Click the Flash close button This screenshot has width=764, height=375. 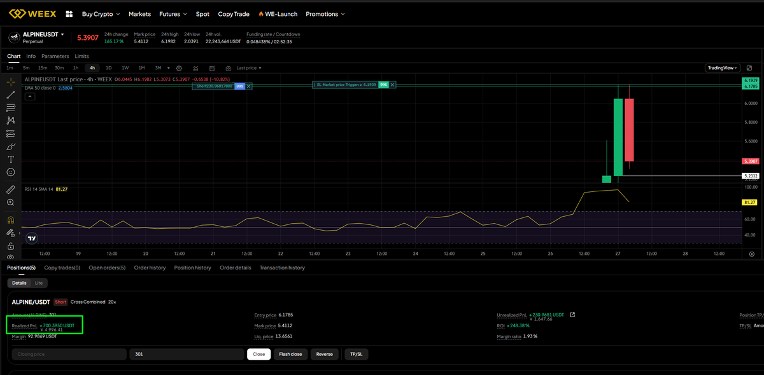point(291,354)
